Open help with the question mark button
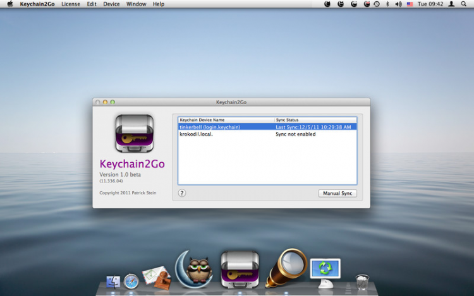Viewport: 474px width, 296px height. pyautogui.click(x=181, y=193)
